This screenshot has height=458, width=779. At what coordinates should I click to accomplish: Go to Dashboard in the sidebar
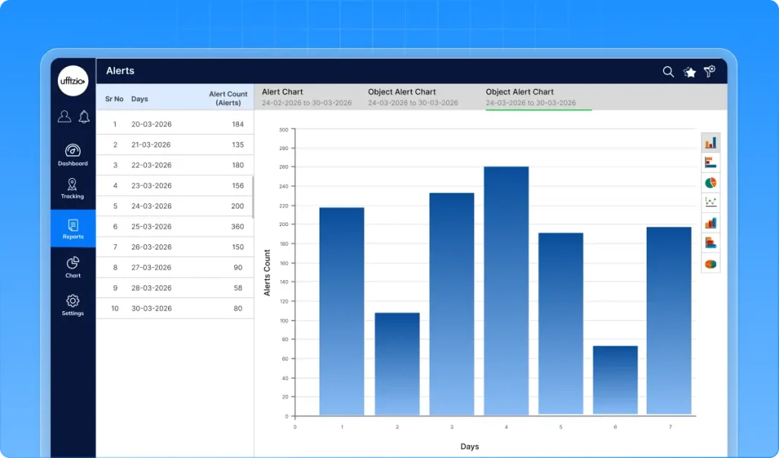pos(73,154)
